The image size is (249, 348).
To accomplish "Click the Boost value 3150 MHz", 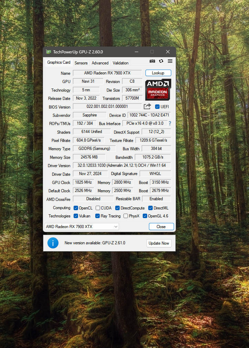I will tap(160, 182).
